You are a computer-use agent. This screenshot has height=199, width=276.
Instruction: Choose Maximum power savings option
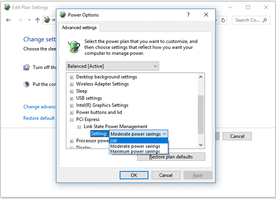pyautogui.click(x=135, y=151)
